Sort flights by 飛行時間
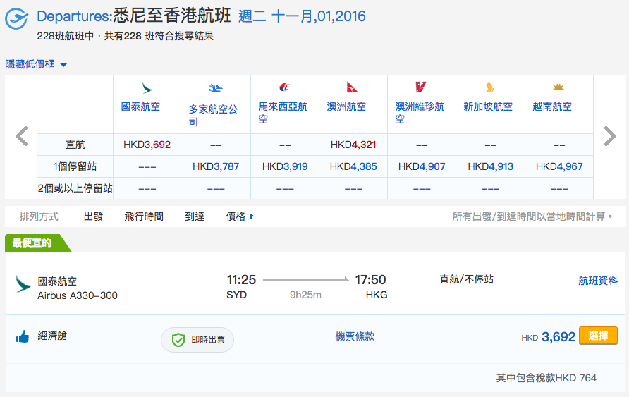Screen dimensions: 629x397 click(144, 216)
